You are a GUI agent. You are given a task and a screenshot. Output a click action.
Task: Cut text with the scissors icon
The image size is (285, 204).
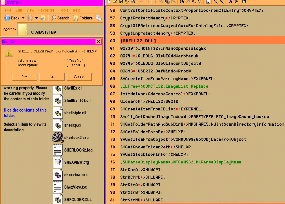(156, 2)
